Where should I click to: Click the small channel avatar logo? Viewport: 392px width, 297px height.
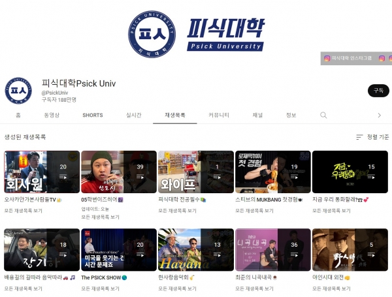click(18, 91)
